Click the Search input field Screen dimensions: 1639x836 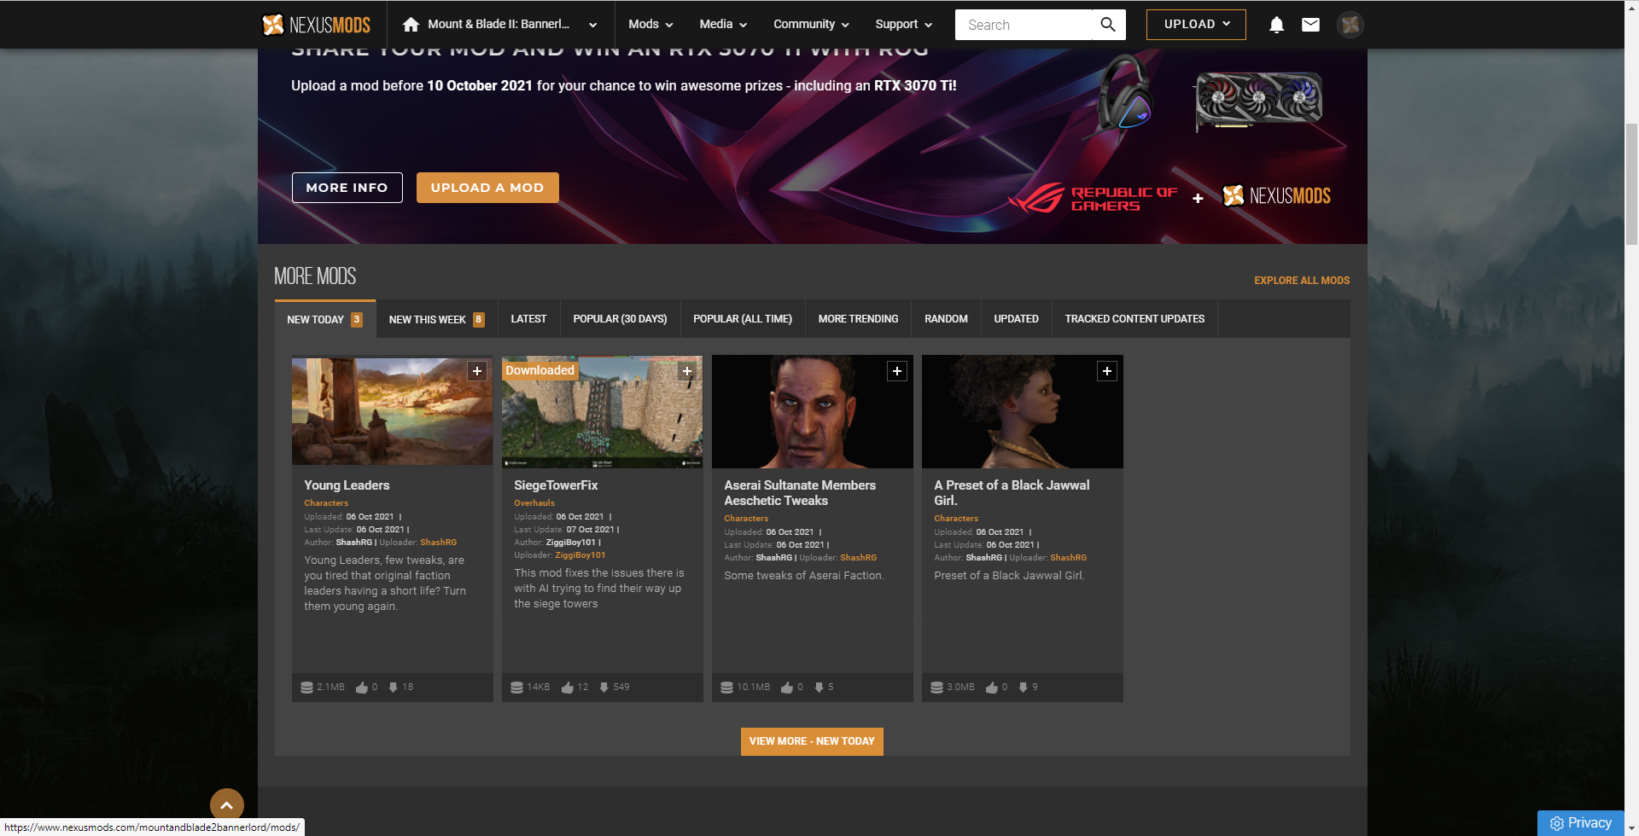click(1024, 25)
